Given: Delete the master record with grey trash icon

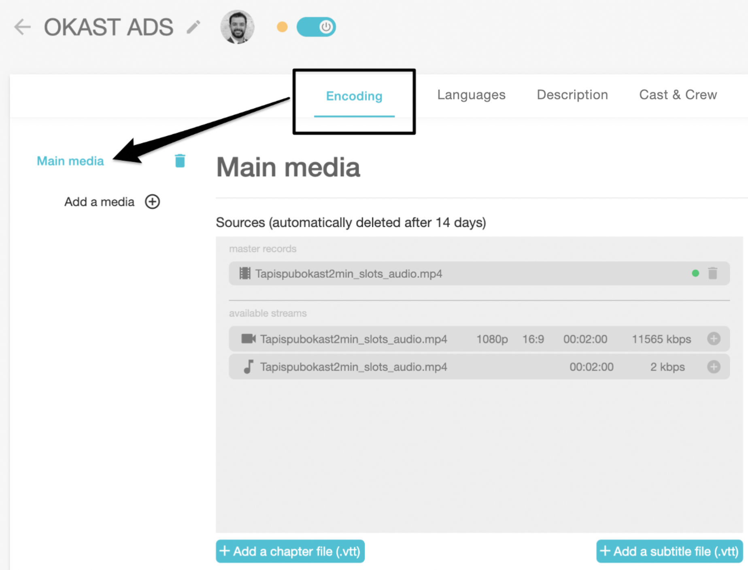Looking at the screenshot, I should coord(713,273).
